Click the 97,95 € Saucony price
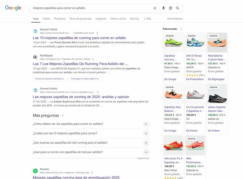Viewport: 243px width, 179px height. coord(168,64)
